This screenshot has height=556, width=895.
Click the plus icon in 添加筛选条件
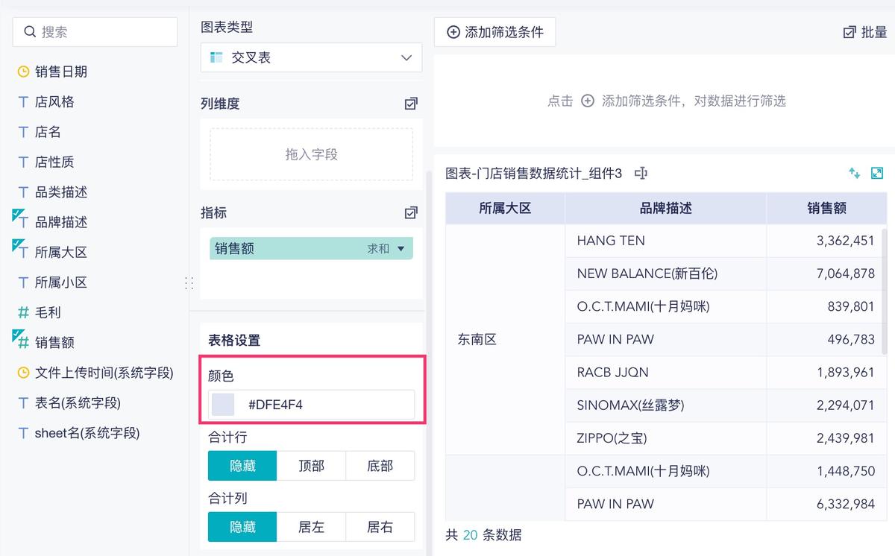(x=453, y=32)
